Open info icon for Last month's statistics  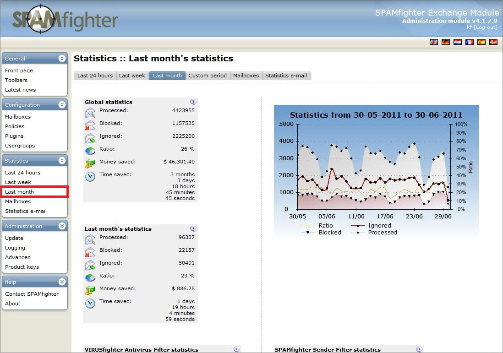coord(193,228)
